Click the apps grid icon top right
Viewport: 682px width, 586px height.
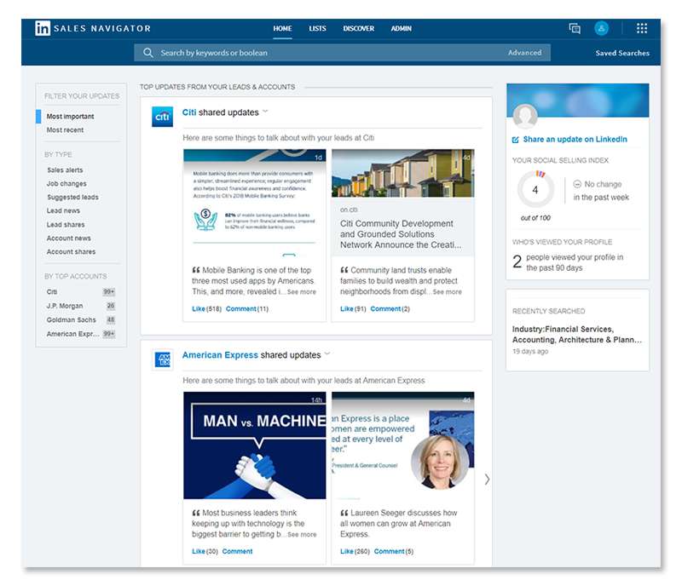[644, 27]
